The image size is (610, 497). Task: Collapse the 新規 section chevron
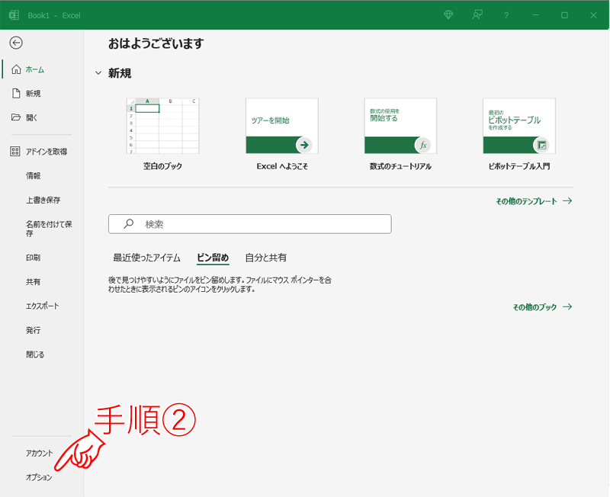pyautogui.click(x=98, y=72)
